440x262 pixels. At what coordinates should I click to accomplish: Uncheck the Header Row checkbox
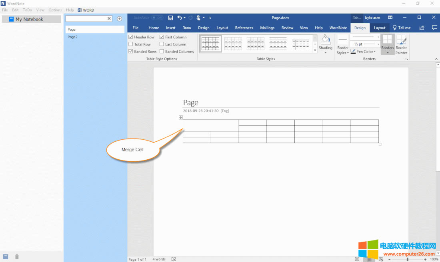click(x=131, y=37)
